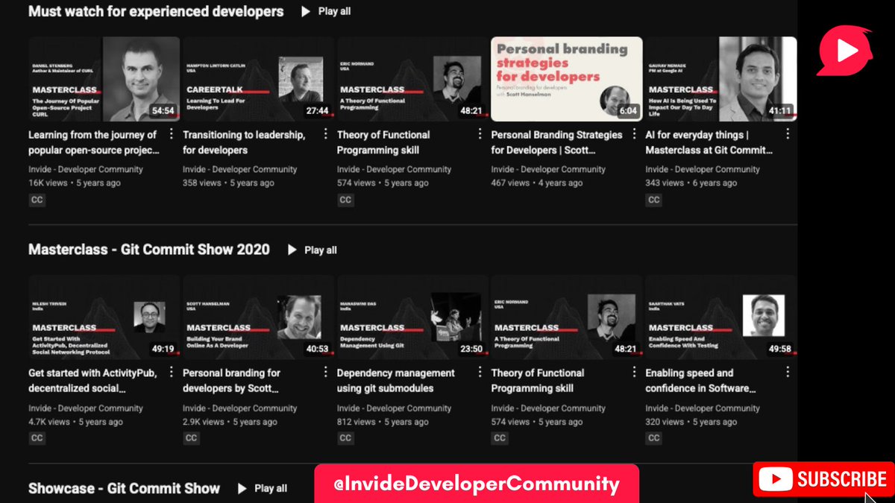Viewport: 895px width, 503px height.
Task: Open Dependency Management Using Git masterclass thumbnail
Action: click(412, 317)
